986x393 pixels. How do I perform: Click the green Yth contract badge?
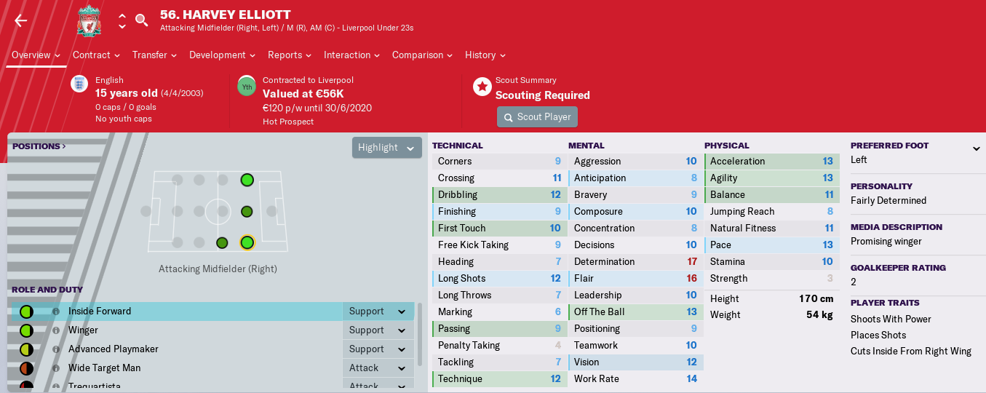(x=247, y=87)
